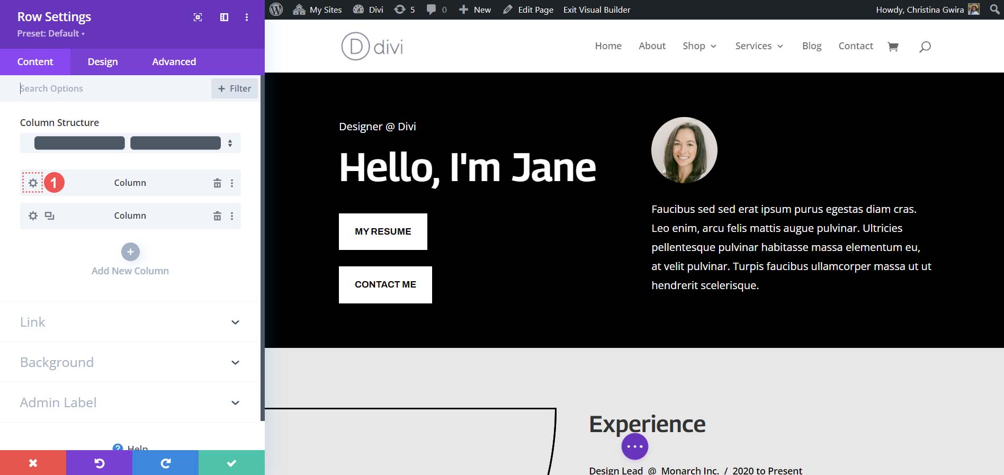
Task: Expand Row Settings modal to fullscreen
Action: 198,17
